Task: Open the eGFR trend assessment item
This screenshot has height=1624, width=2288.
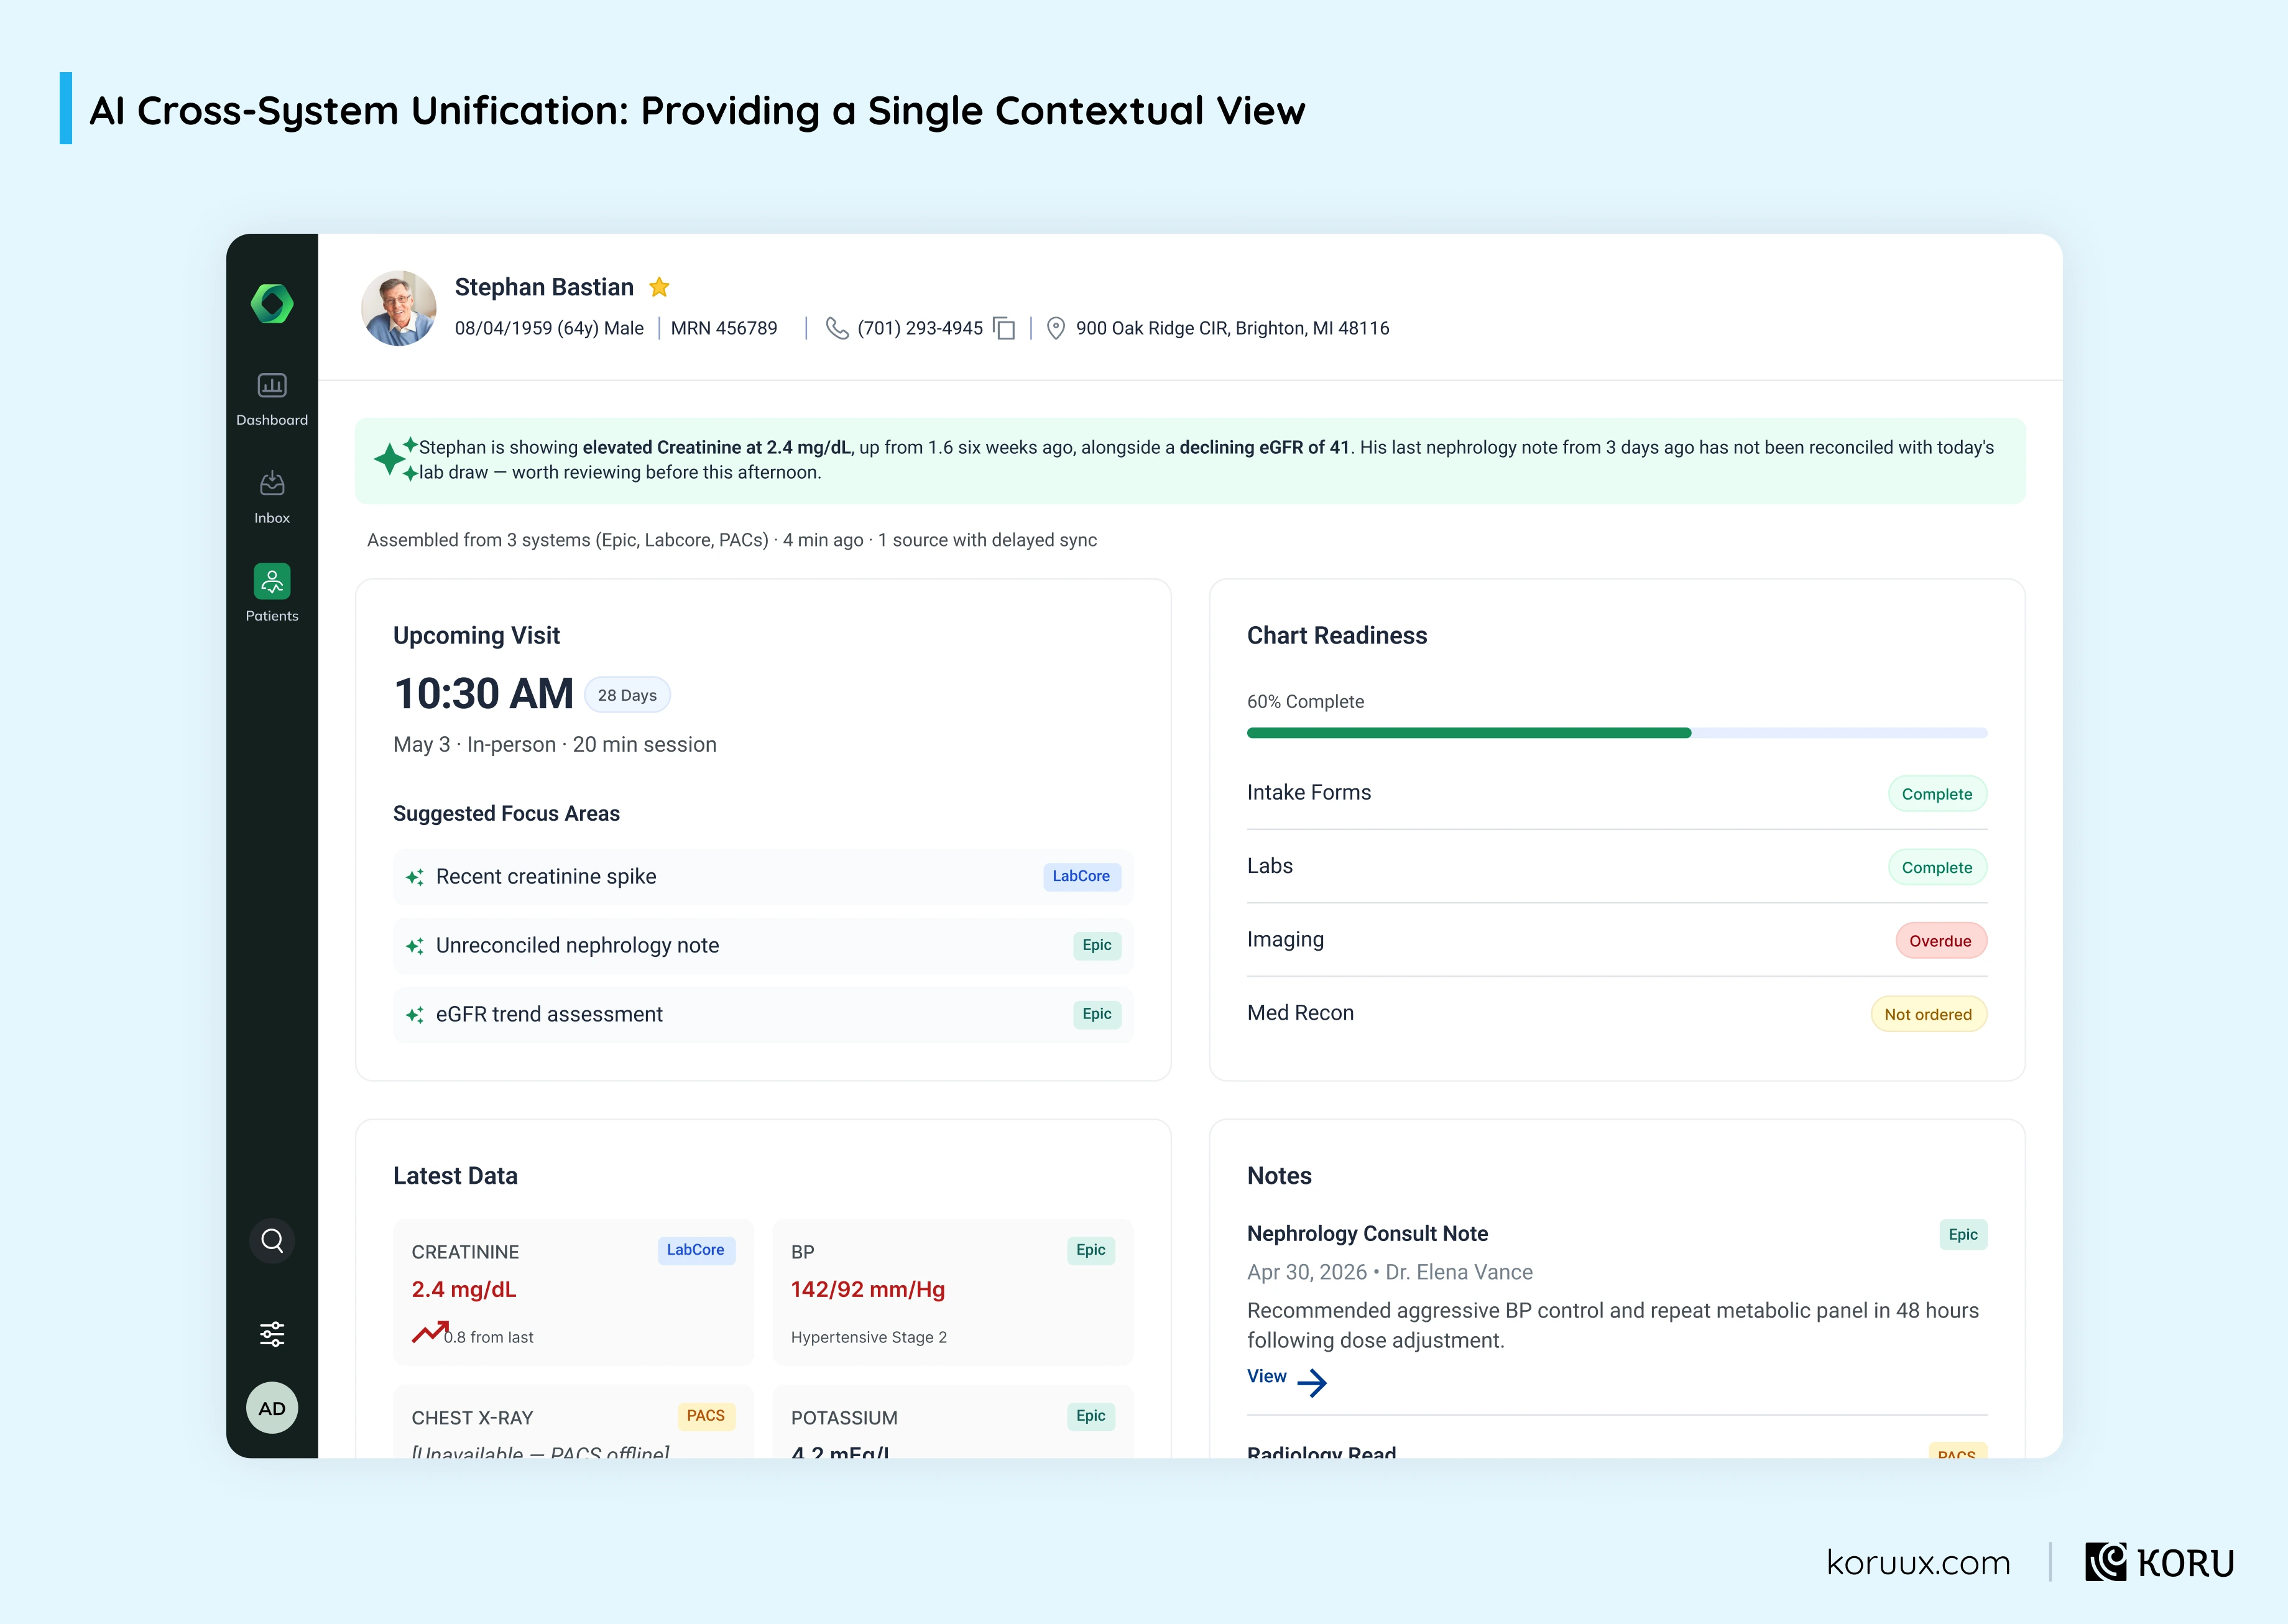Action: click(763, 1015)
